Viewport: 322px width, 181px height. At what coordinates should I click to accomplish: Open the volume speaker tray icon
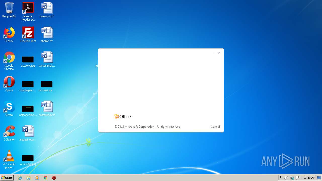pyautogui.click(x=286, y=178)
